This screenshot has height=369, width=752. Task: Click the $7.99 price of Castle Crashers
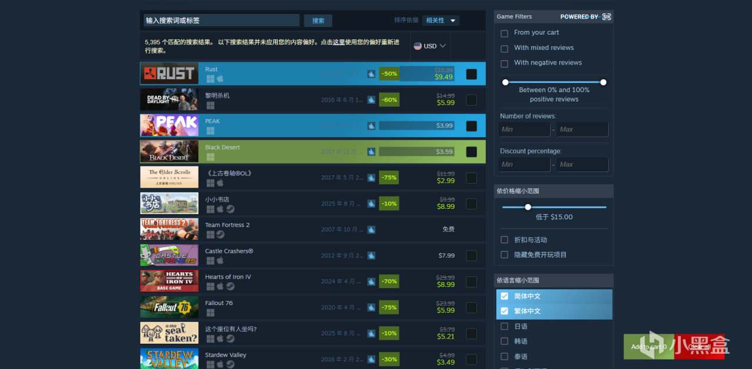point(446,256)
